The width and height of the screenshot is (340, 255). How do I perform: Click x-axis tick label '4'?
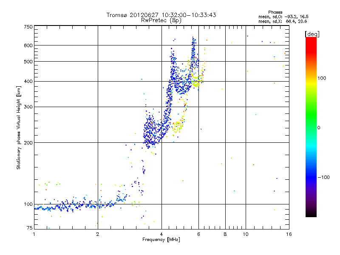(161, 234)
